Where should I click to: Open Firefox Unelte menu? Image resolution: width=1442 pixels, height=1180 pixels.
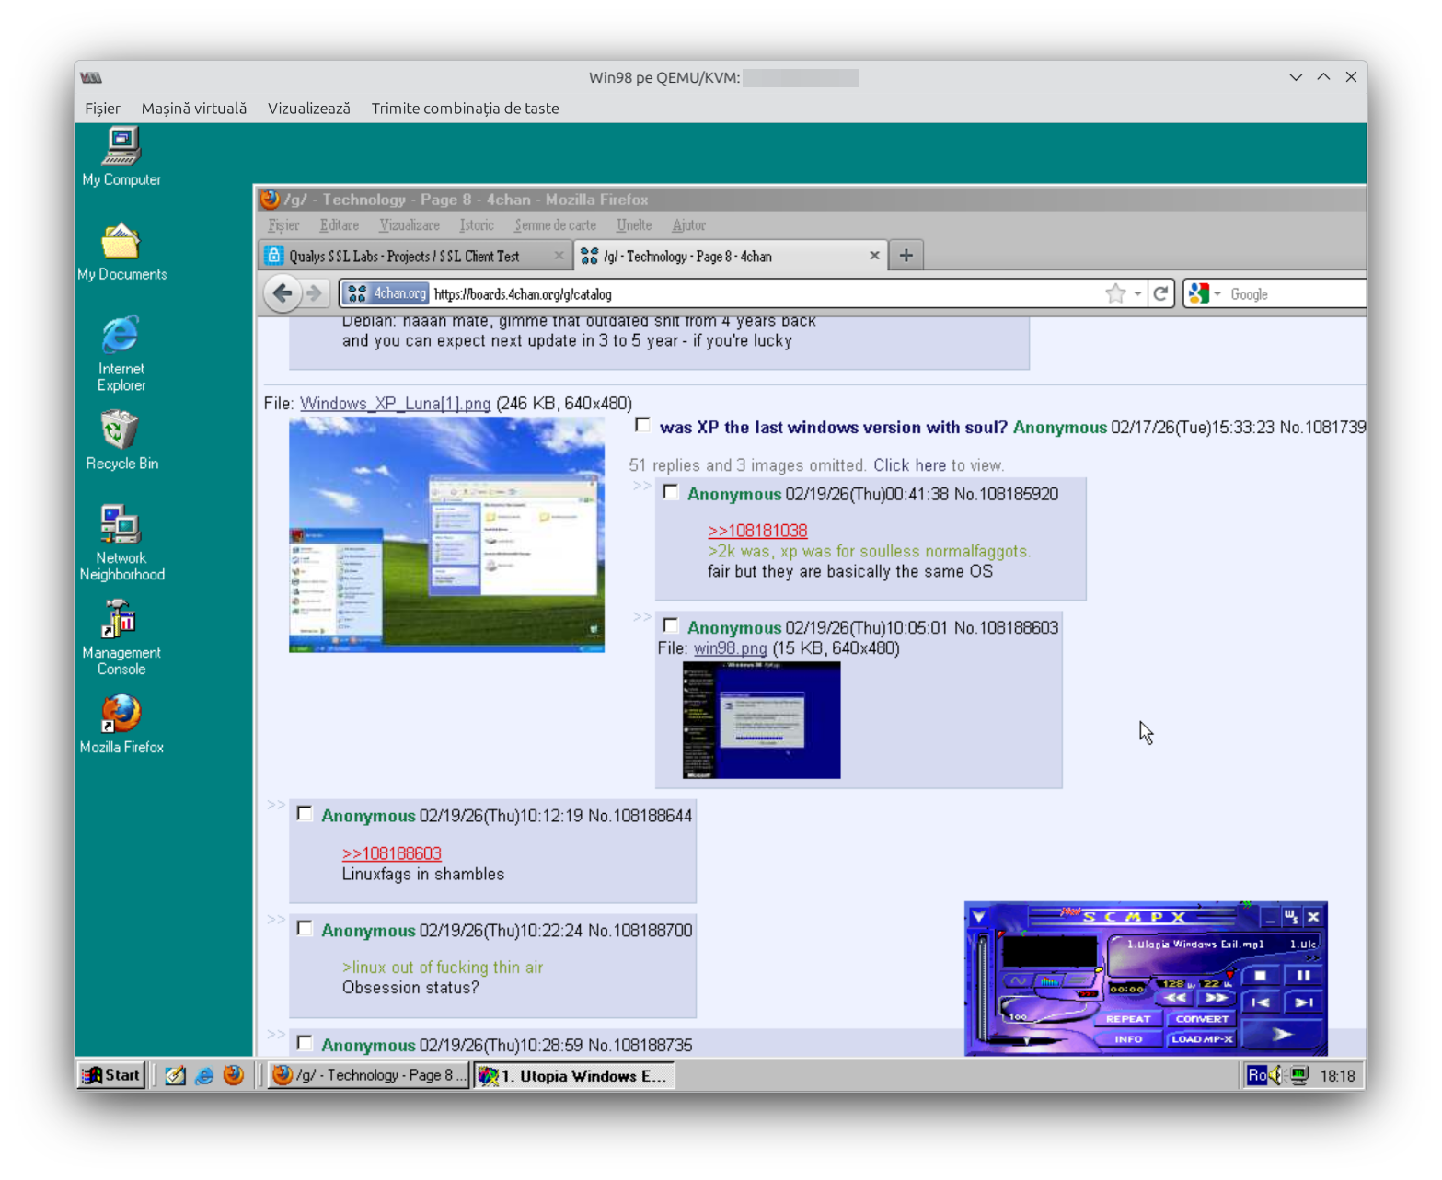click(634, 225)
